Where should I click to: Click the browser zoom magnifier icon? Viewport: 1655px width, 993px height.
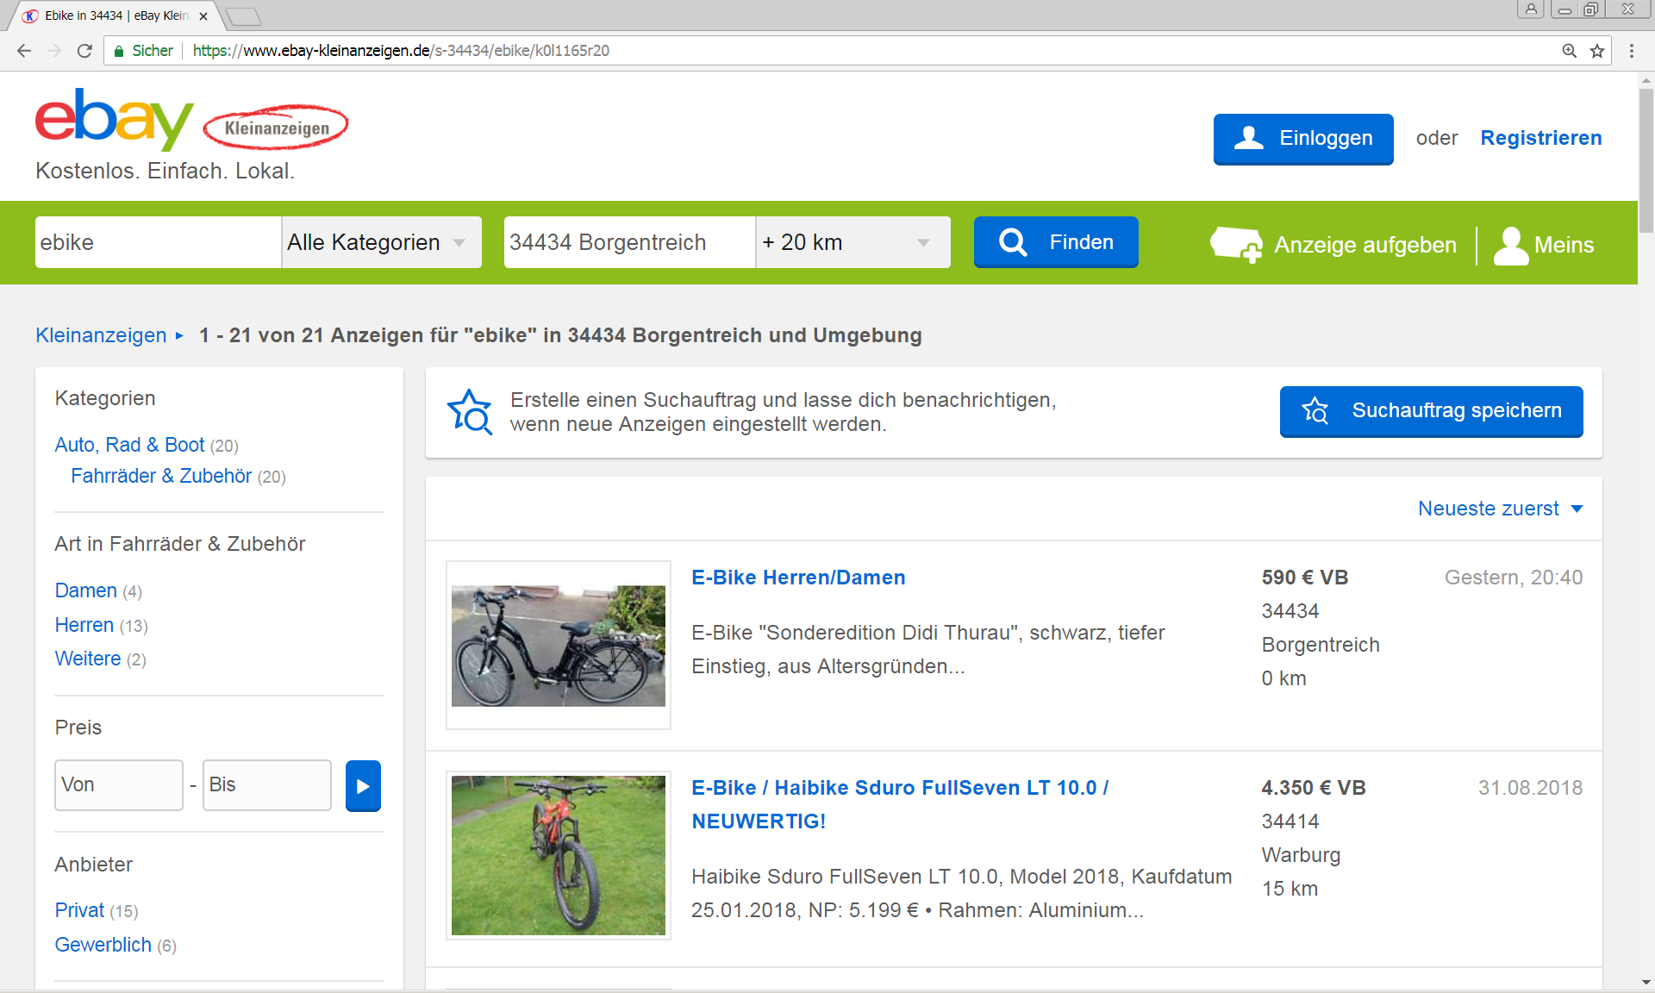tap(1570, 51)
